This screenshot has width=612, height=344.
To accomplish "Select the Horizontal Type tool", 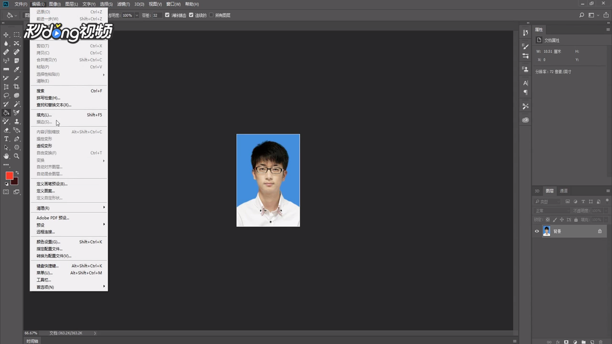I will (6, 139).
